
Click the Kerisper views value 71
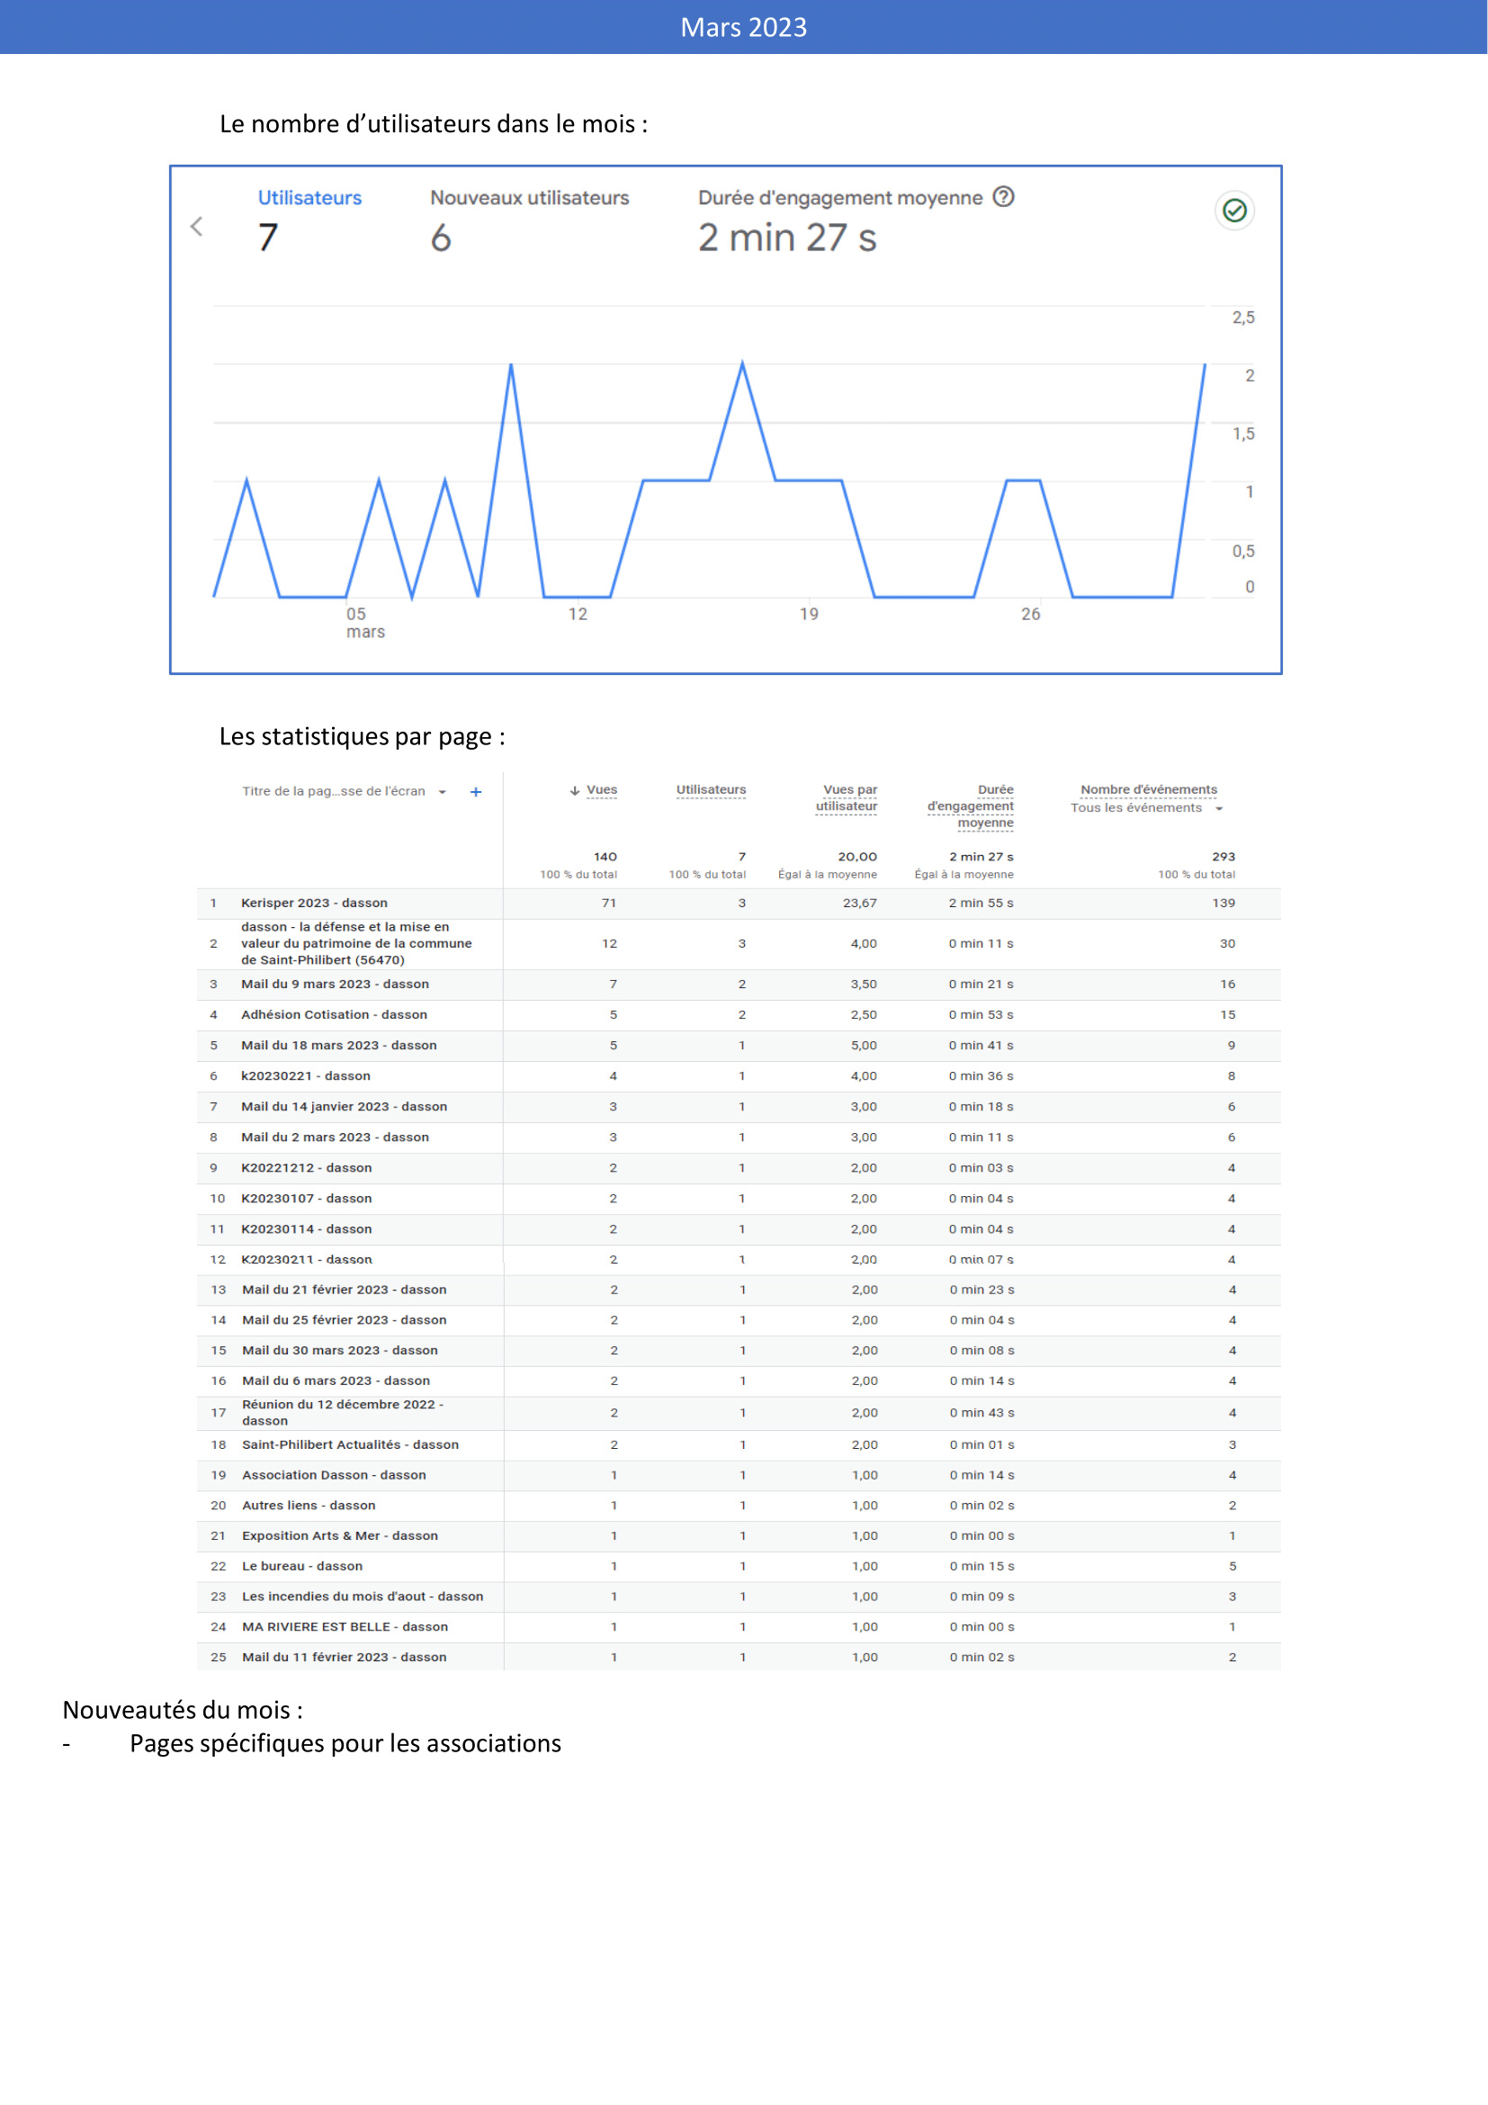point(609,904)
